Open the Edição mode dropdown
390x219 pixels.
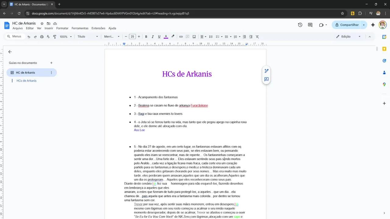coord(348,36)
